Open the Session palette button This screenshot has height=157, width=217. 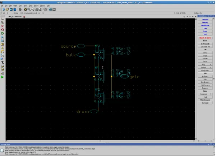pos(205,19)
